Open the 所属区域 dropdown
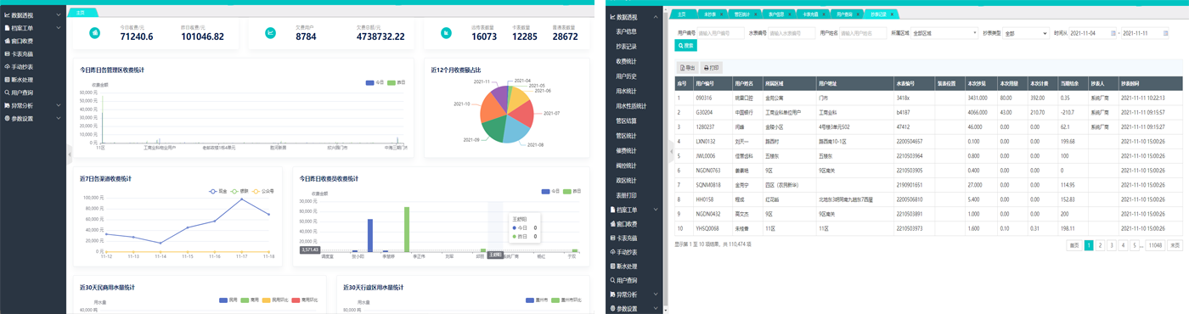The height and width of the screenshot is (314, 1189). coord(944,33)
